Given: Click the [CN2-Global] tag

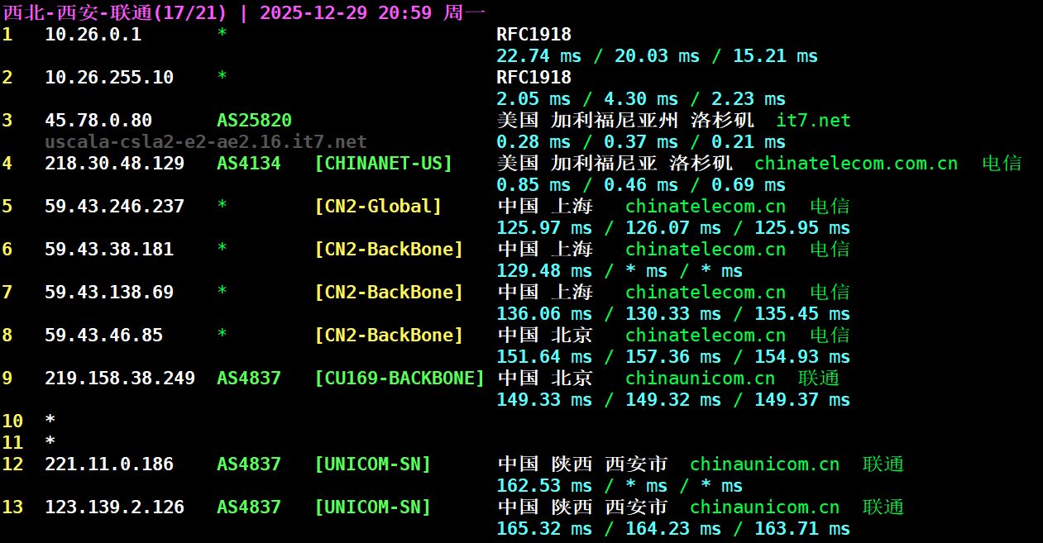Looking at the screenshot, I should click(x=378, y=207).
